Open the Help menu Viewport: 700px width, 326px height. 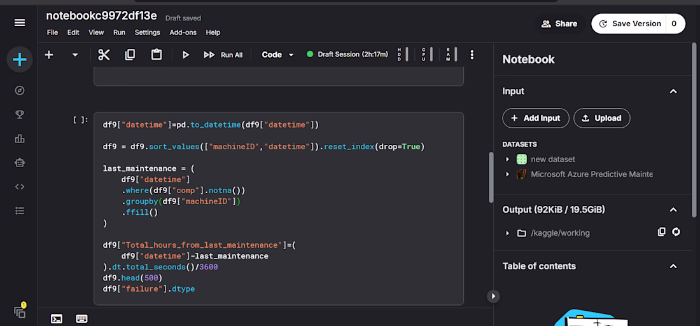click(x=213, y=32)
